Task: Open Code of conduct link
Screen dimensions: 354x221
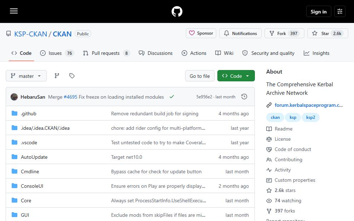Action: (x=289, y=149)
